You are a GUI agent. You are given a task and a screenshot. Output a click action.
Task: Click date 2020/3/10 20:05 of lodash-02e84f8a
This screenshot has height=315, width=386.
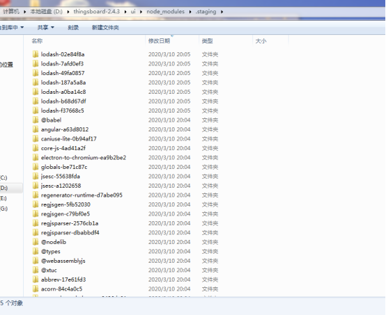click(169, 54)
